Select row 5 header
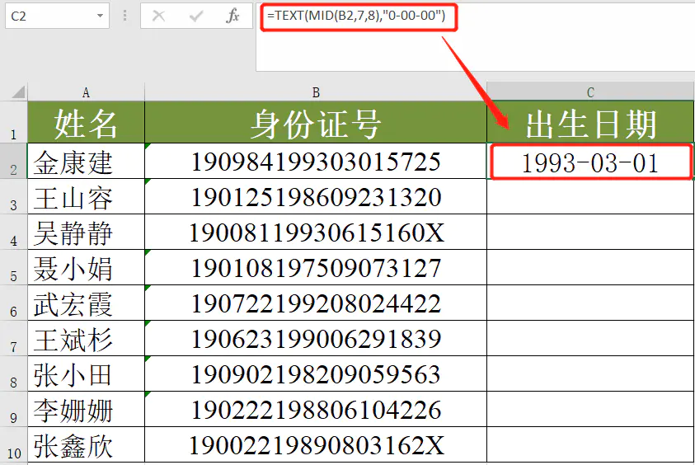 (x=13, y=269)
